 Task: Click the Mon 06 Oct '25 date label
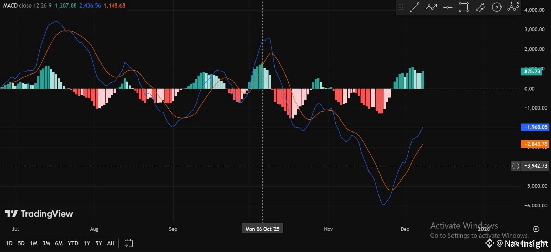click(x=262, y=229)
